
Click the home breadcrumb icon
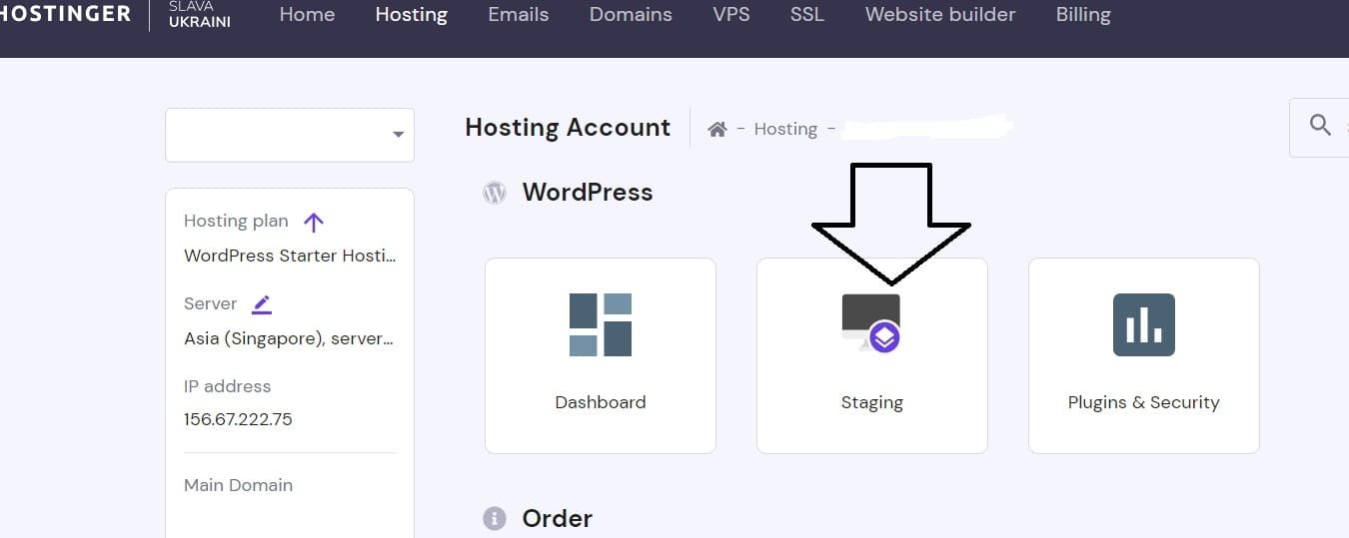(716, 129)
